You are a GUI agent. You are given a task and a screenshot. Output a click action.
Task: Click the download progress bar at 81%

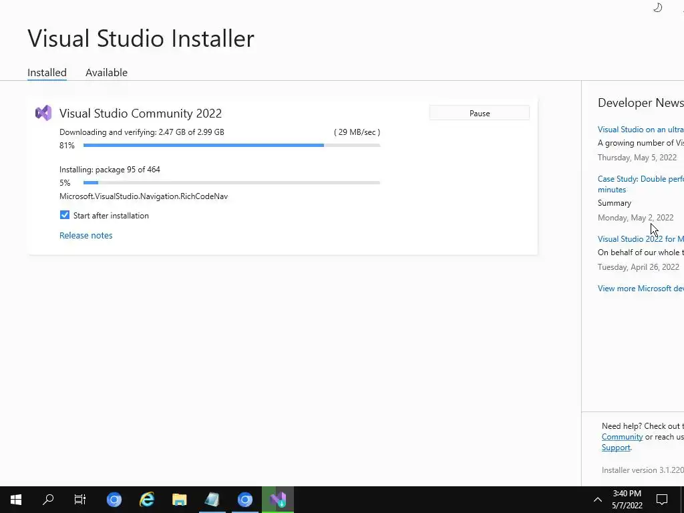point(232,145)
